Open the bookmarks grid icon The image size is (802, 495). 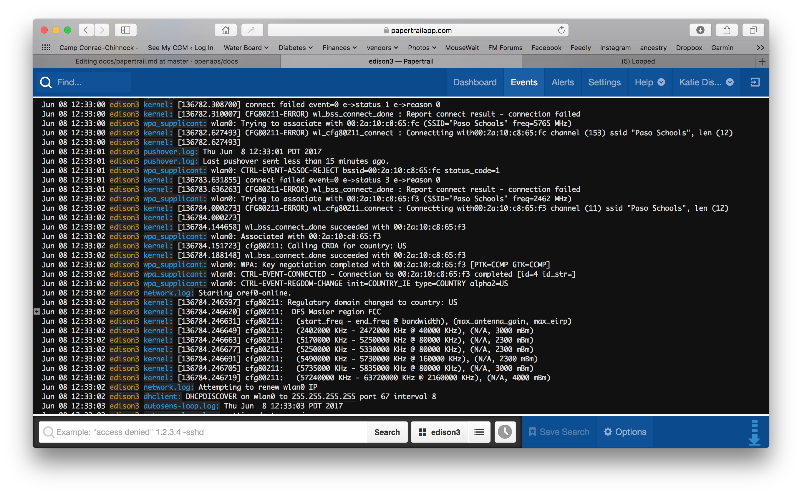(46, 47)
